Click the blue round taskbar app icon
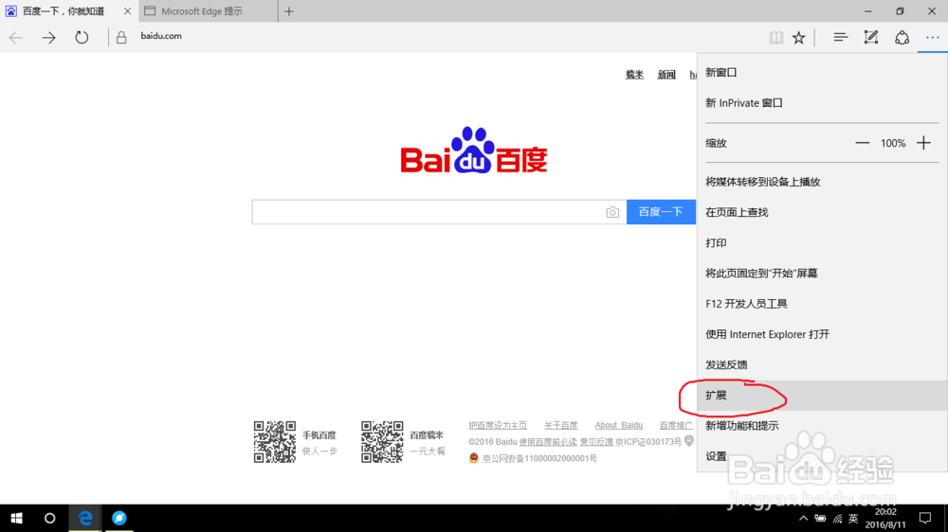This screenshot has height=532, width=948. tap(119, 518)
